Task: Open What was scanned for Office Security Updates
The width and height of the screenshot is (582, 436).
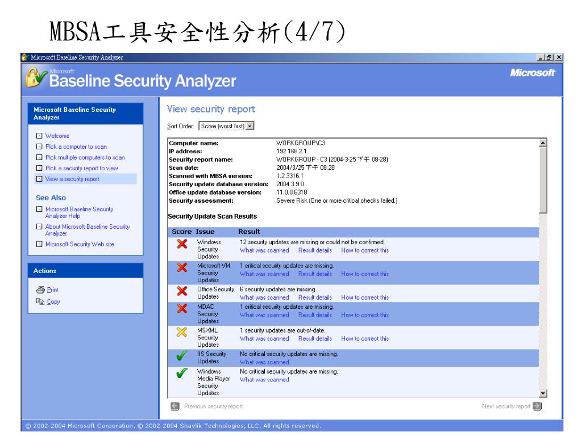Action: 264,297
